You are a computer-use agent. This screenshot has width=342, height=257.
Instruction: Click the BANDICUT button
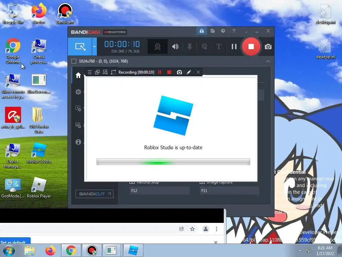coord(95,194)
